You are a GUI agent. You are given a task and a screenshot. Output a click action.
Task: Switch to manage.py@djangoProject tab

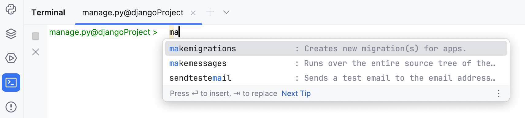(x=133, y=13)
